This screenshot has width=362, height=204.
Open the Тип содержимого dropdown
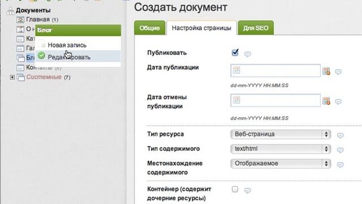[281, 149]
